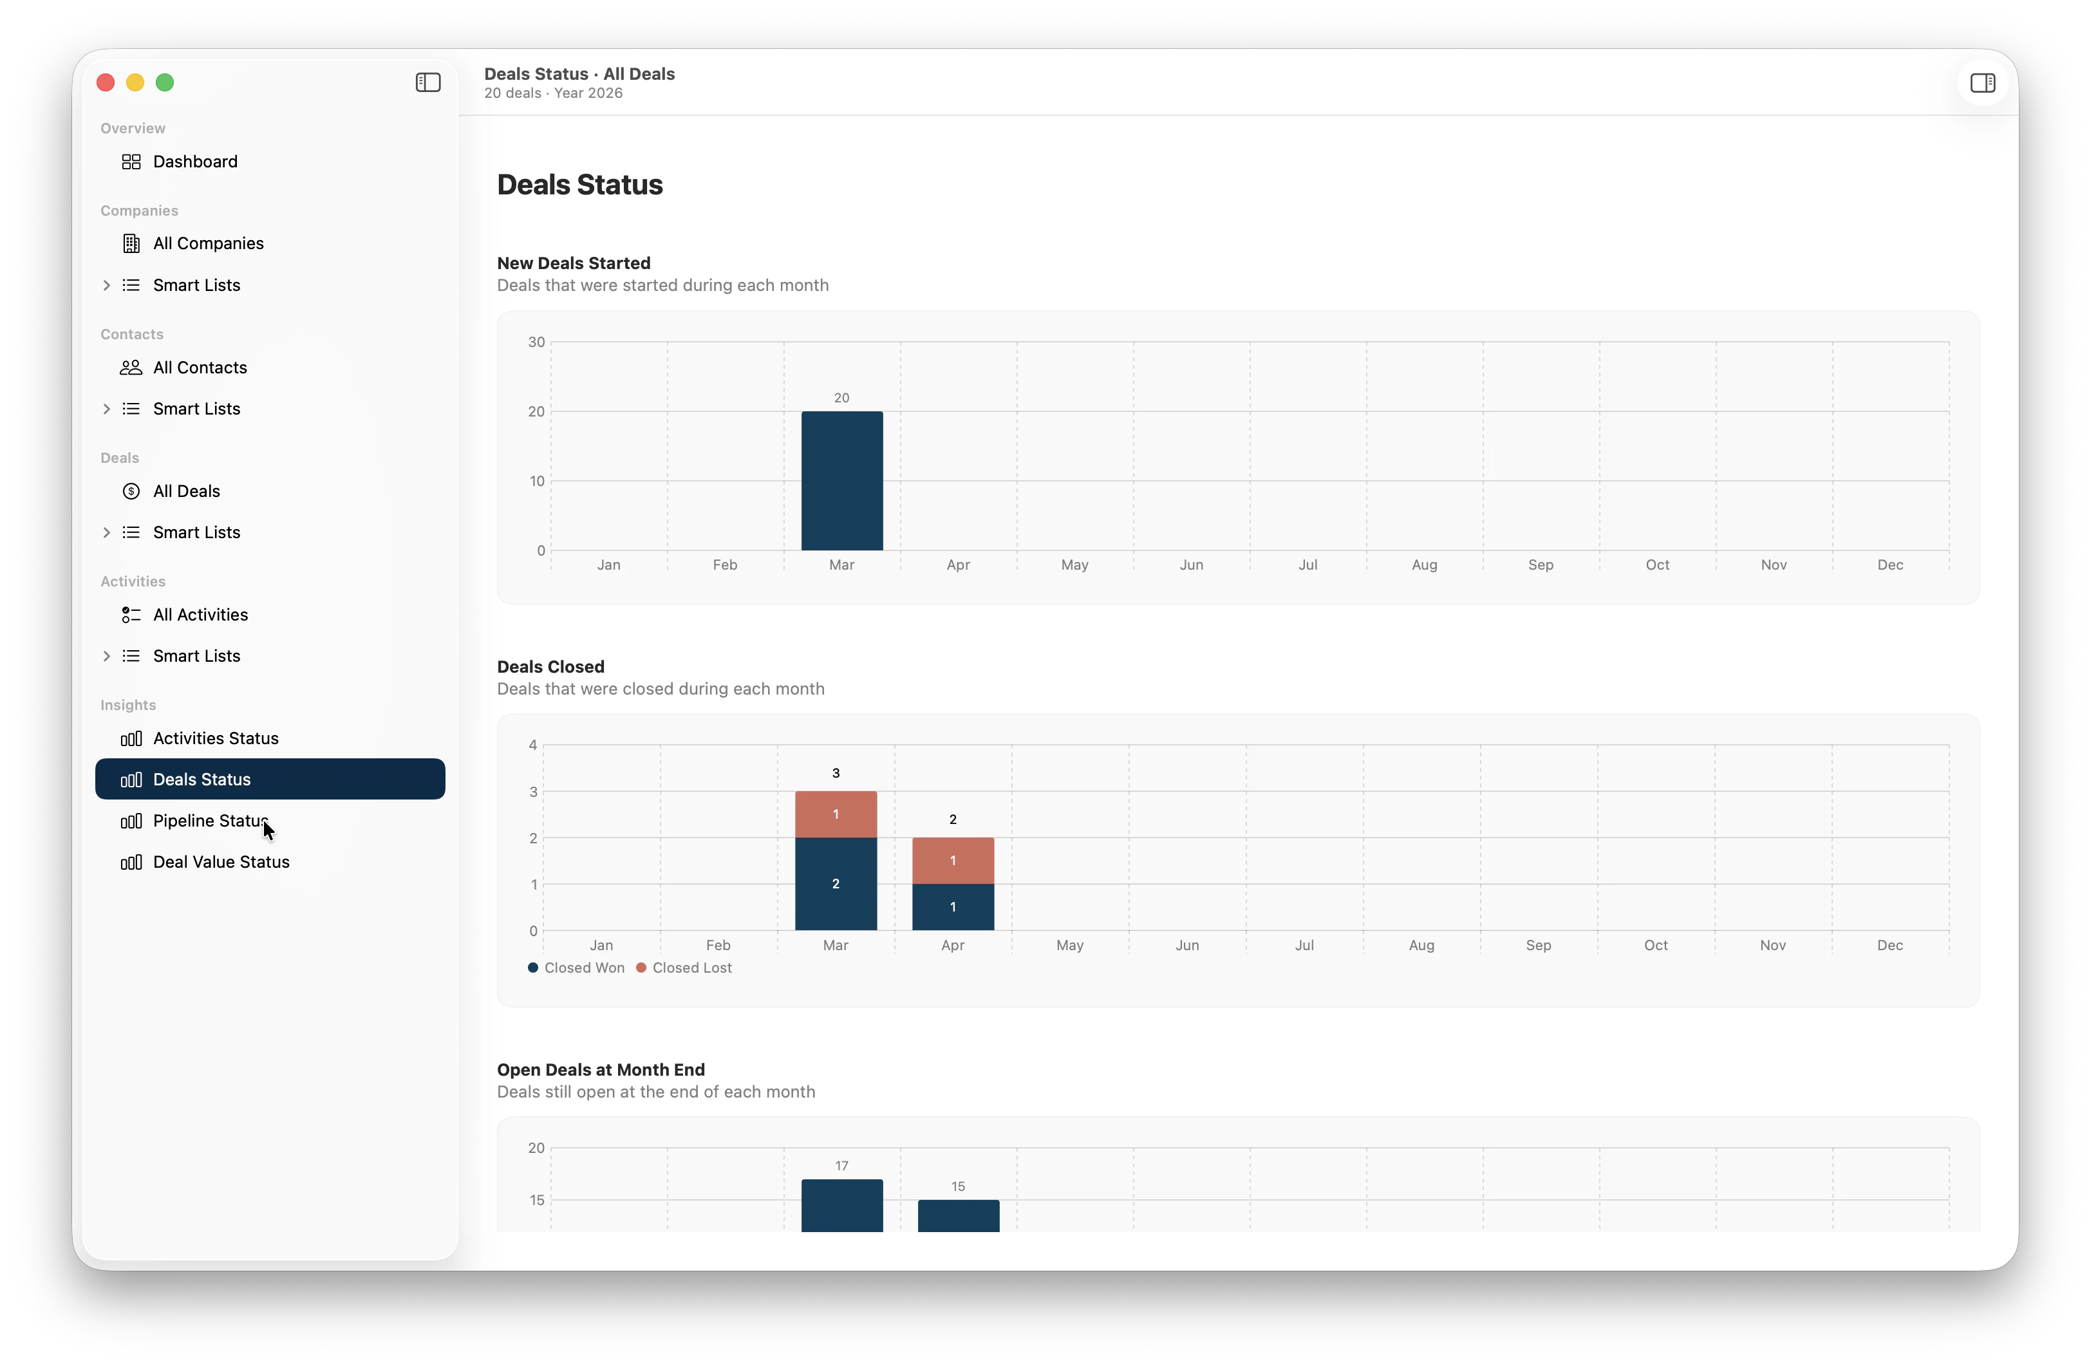
Task: Click the Activities Status bar chart icon
Action: tap(131, 739)
